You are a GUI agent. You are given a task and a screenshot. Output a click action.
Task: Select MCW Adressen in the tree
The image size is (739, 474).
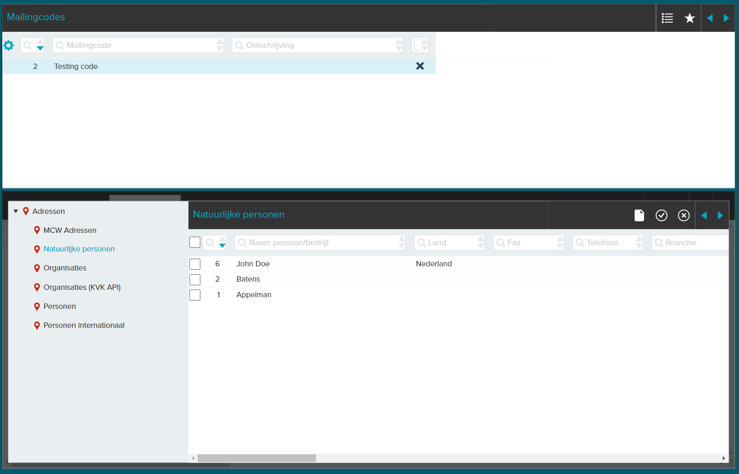[70, 230]
